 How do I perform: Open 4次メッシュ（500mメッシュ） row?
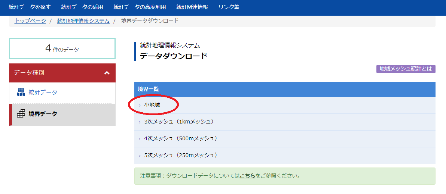[285, 139]
